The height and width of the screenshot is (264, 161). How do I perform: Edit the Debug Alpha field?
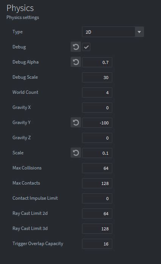[x=97, y=62]
